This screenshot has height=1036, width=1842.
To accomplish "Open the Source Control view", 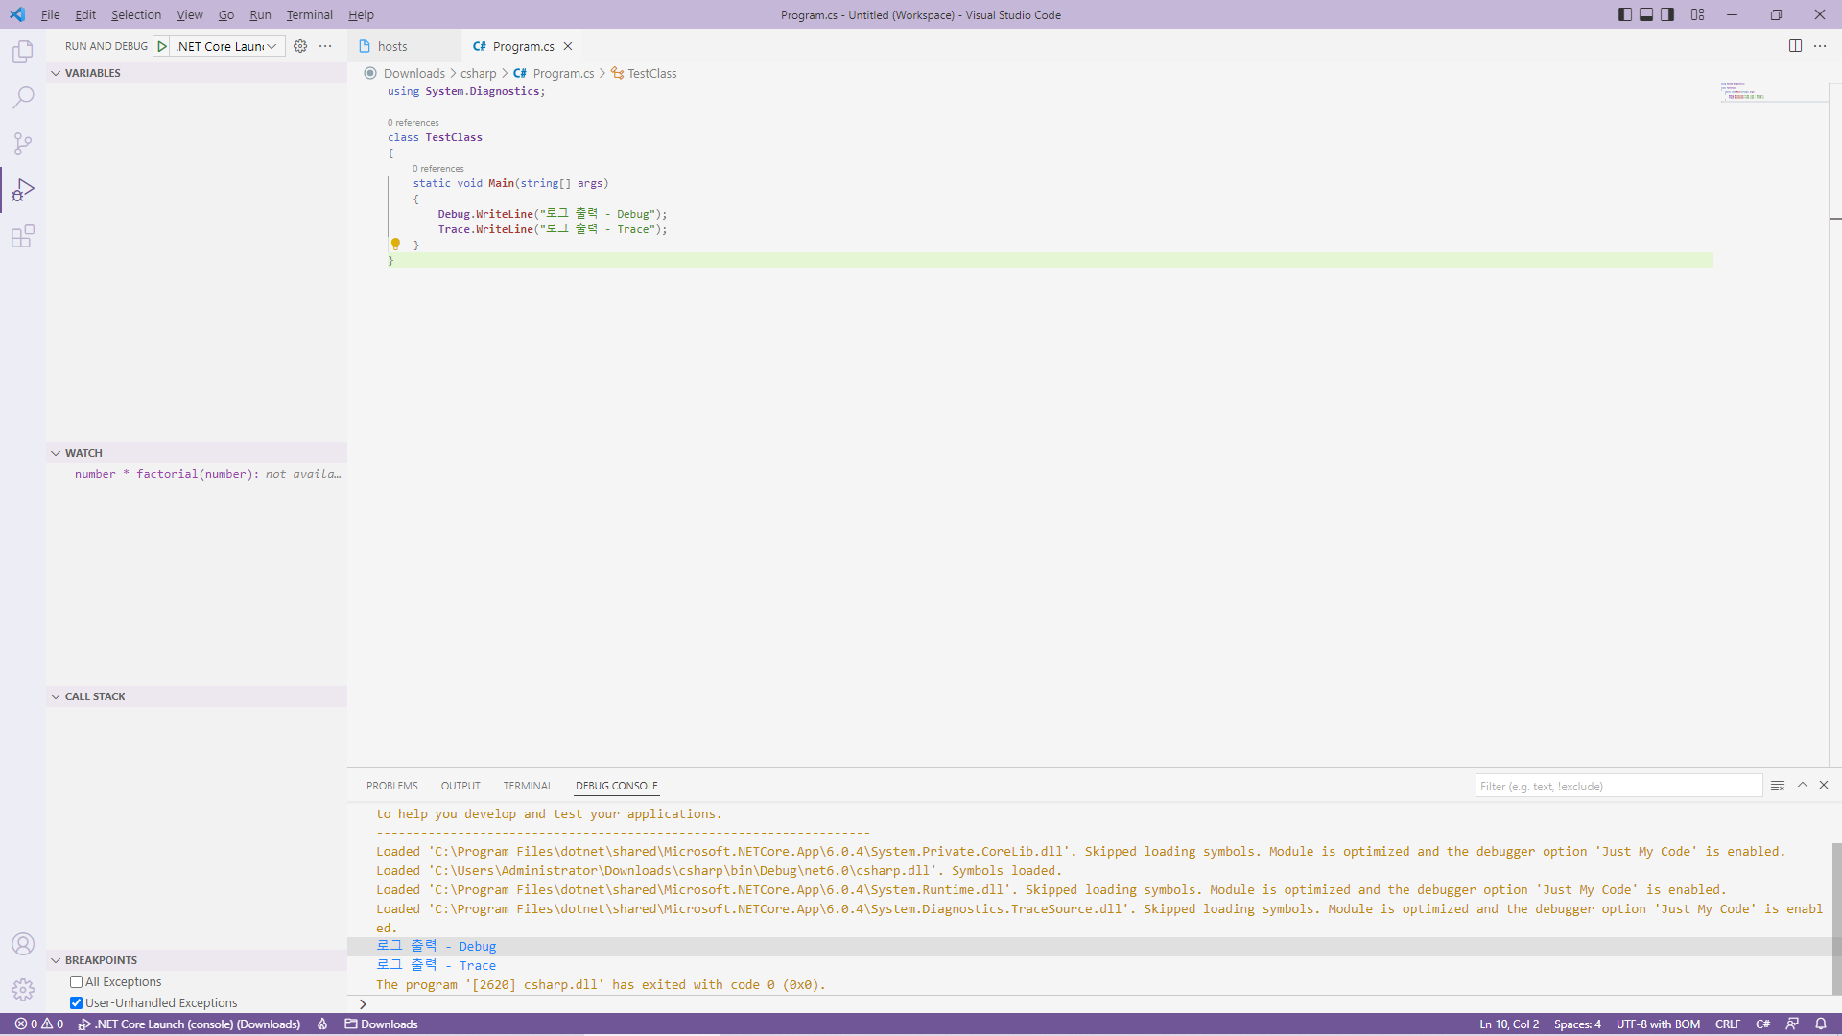I will click(23, 144).
